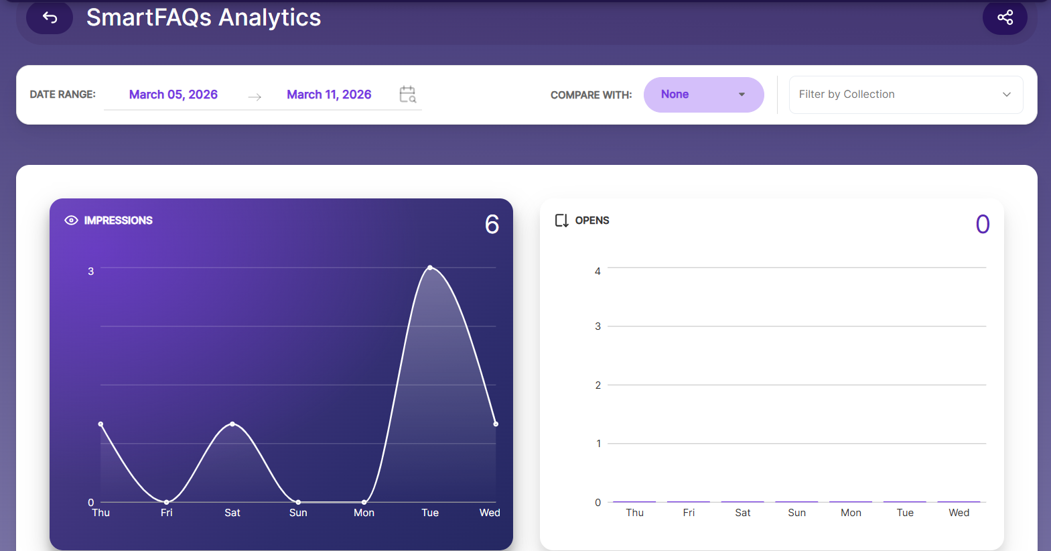Image resolution: width=1051 pixels, height=551 pixels.
Task: Click the Filter by Collection chevron arrow
Action: pos(1006,95)
